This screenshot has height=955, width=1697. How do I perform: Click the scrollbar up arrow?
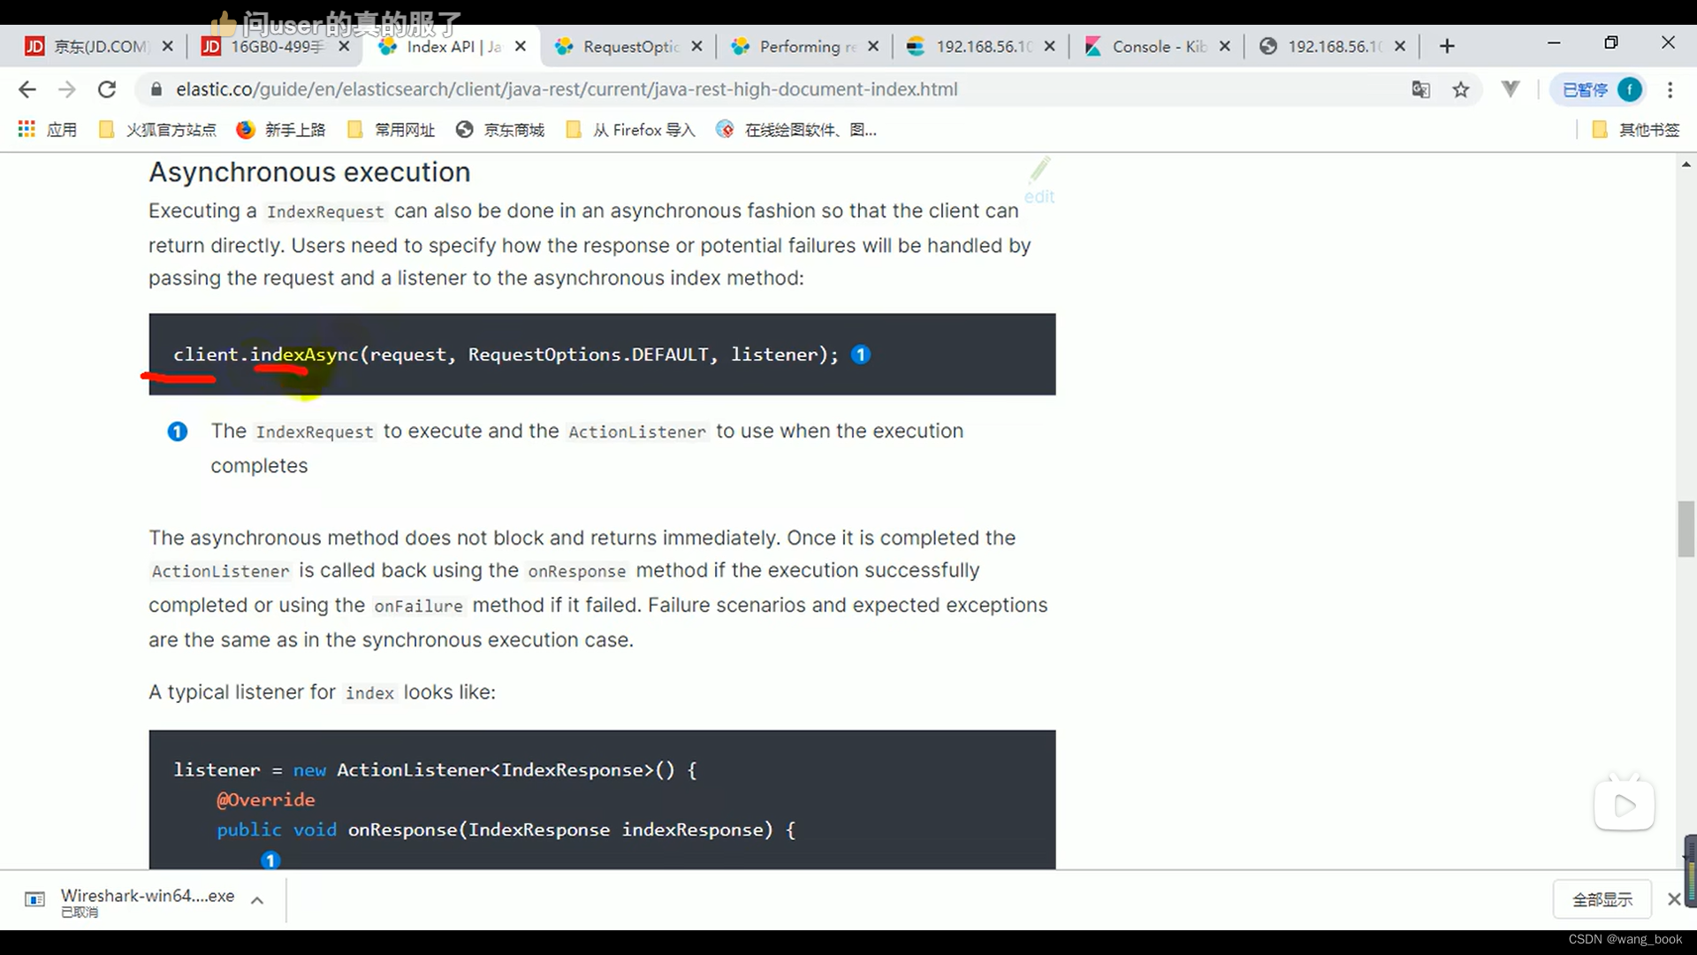(x=1686, y=164)
